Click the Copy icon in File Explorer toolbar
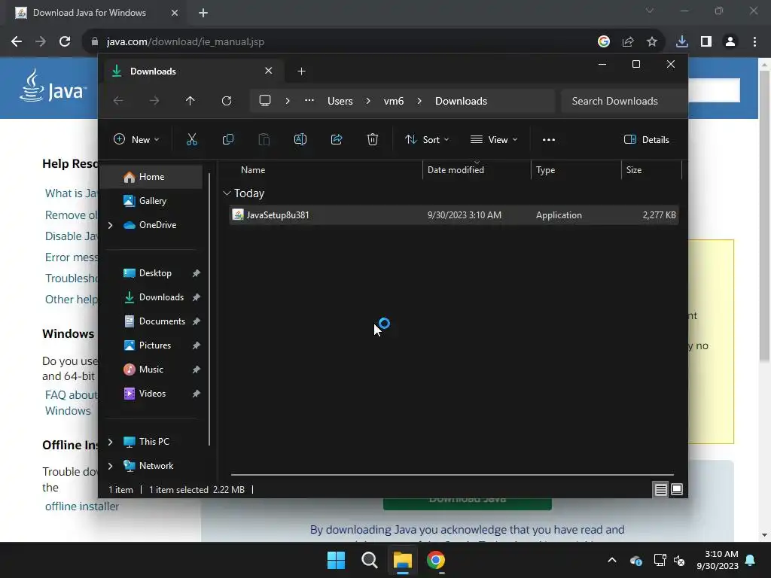Image resolution: width=771 pixels, height=578 pixels. click(227, 139)
